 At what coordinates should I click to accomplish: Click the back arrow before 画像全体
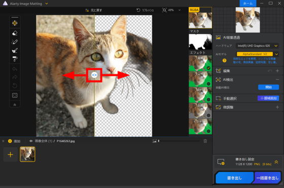coord(31,141)
